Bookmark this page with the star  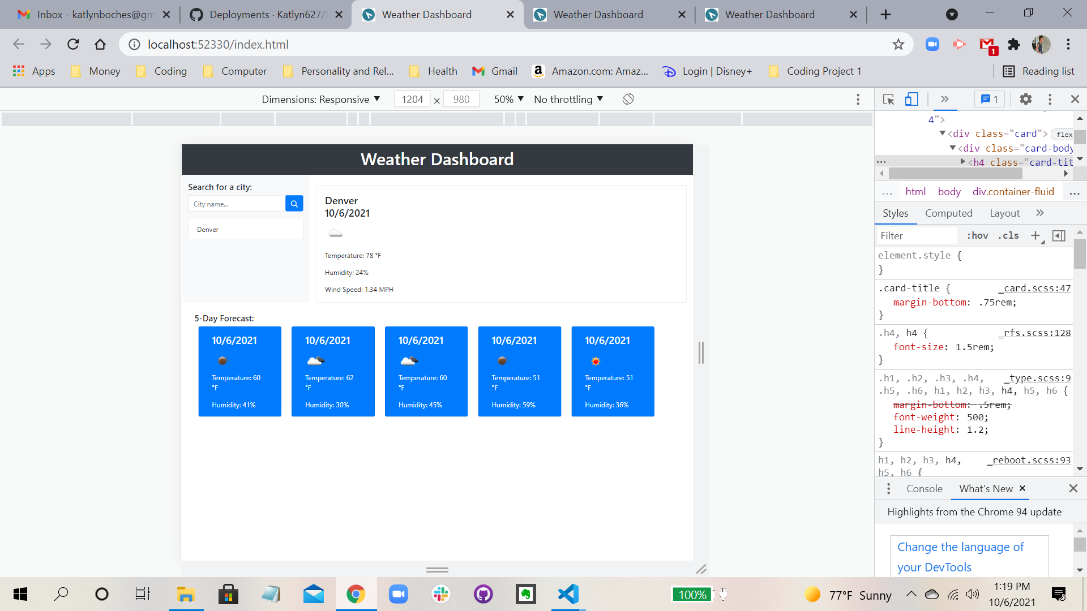[898, 44]
